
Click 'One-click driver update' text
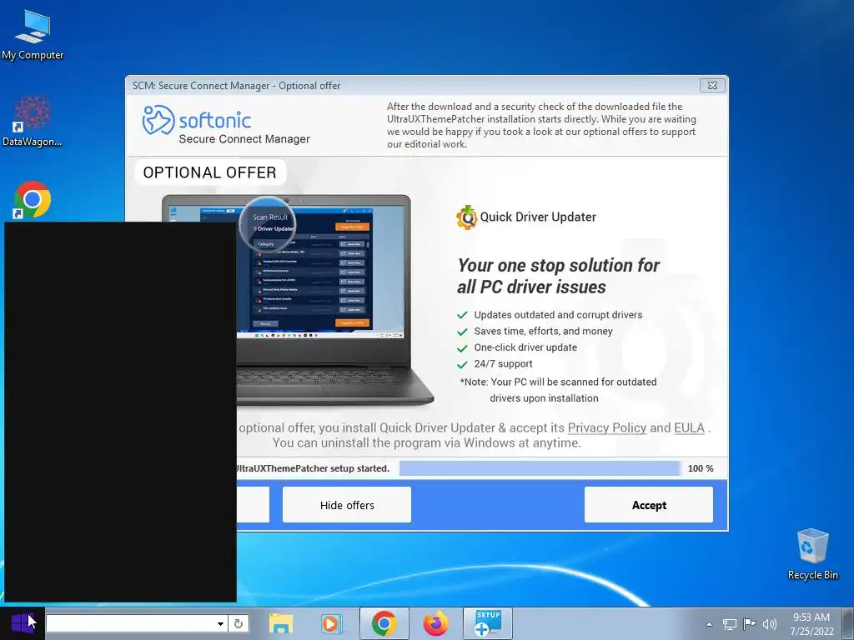click(525, 347)
